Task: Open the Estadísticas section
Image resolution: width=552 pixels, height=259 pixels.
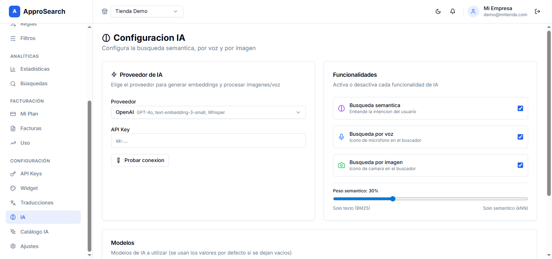Action: tap(43, 69)
